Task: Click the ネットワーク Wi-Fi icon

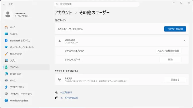Action: click(6, 47)
